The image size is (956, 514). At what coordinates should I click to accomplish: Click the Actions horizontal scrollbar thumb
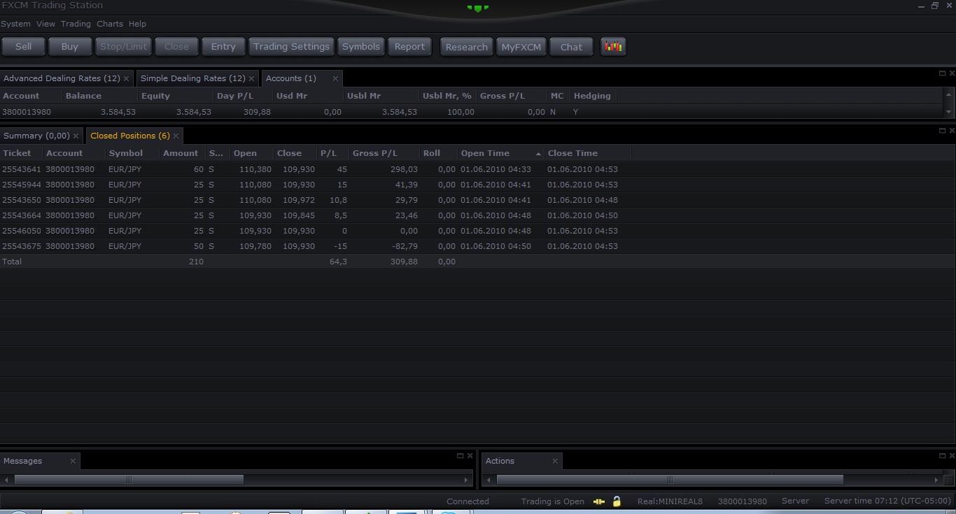(x=670, y=480)
